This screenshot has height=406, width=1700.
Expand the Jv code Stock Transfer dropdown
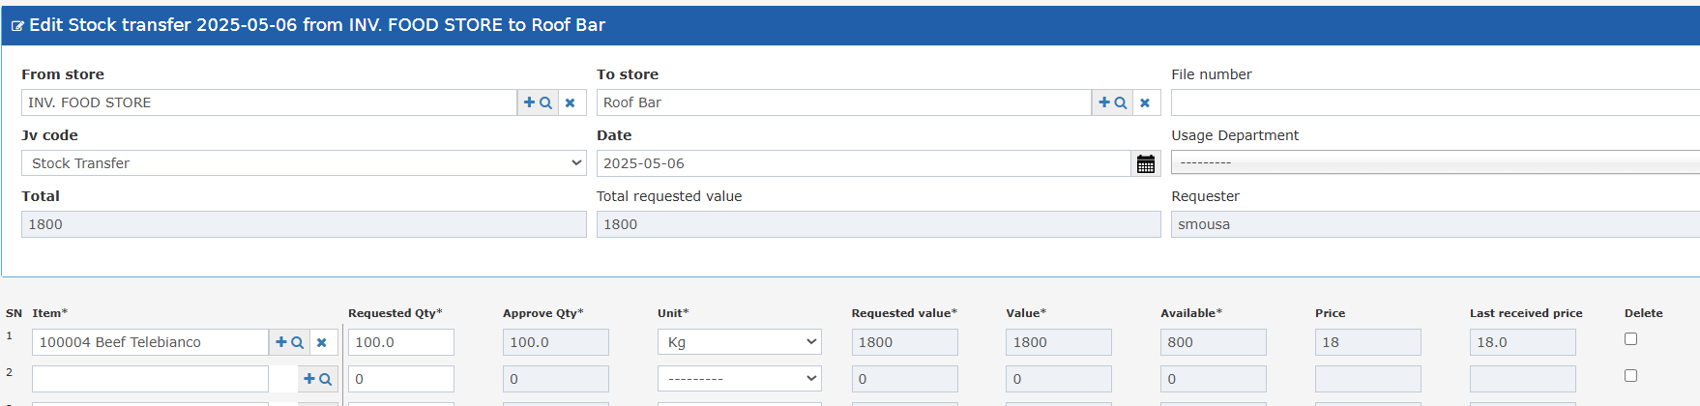[x=304, y=163]
